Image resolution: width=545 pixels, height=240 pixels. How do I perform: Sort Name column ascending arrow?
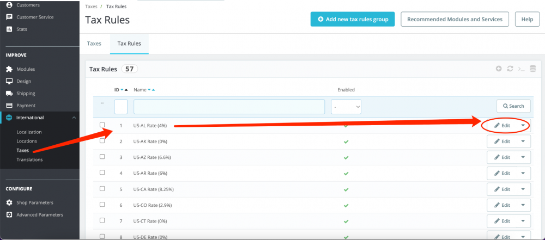(x=153, y=90)
